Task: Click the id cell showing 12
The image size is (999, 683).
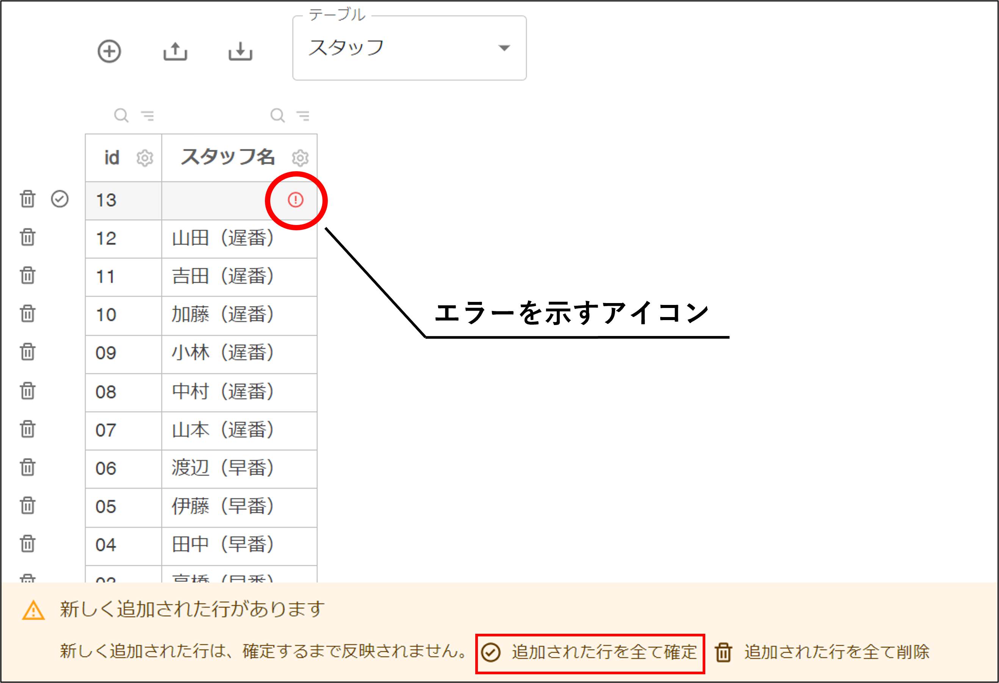Action: click(x=124, y=239)
